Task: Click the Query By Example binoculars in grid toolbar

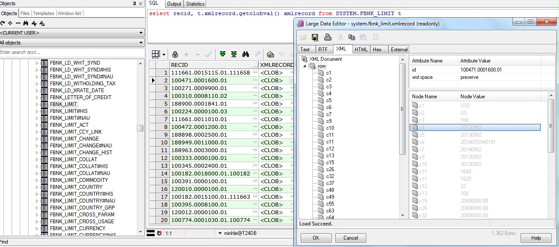Action: tap(245, 54)
